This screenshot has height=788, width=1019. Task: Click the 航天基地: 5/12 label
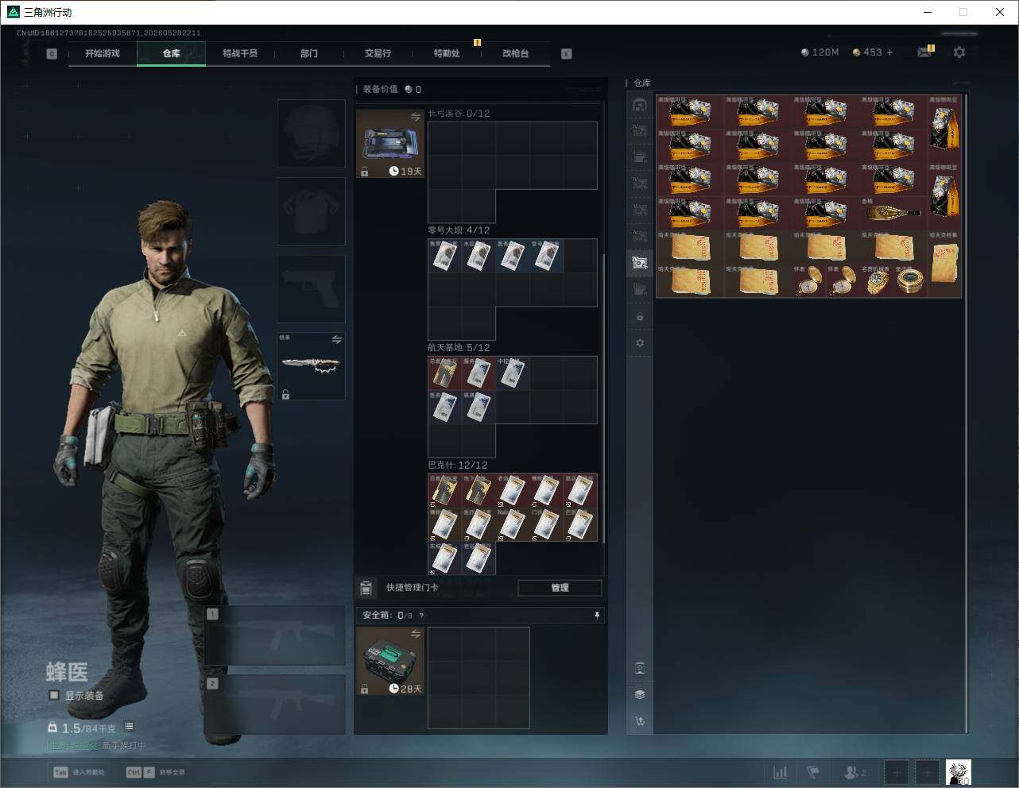(x=459, y=348)
